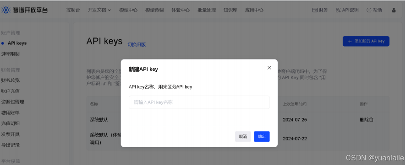Click the 操作 column header

[x=363, y=104]
